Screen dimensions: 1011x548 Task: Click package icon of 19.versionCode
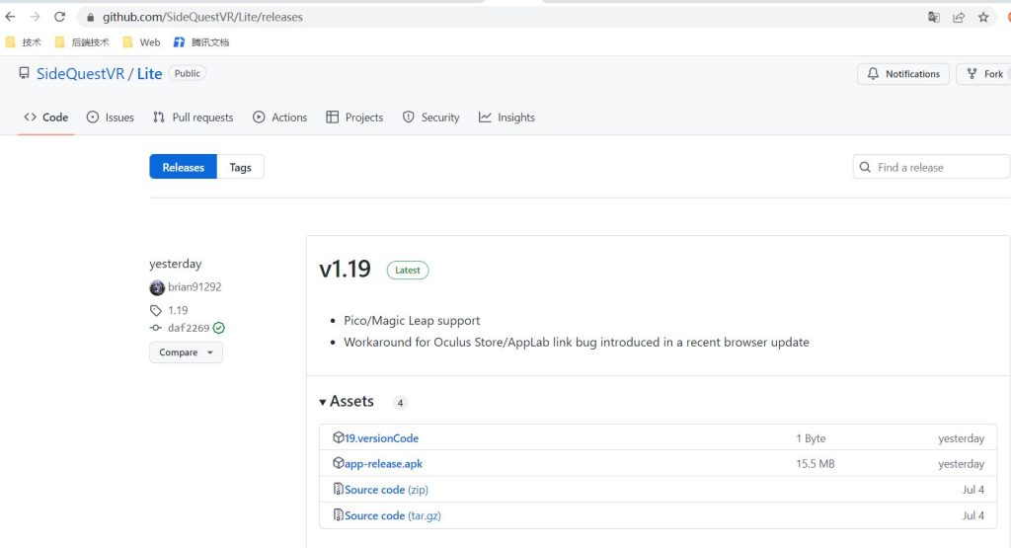[x=338, y=437]
